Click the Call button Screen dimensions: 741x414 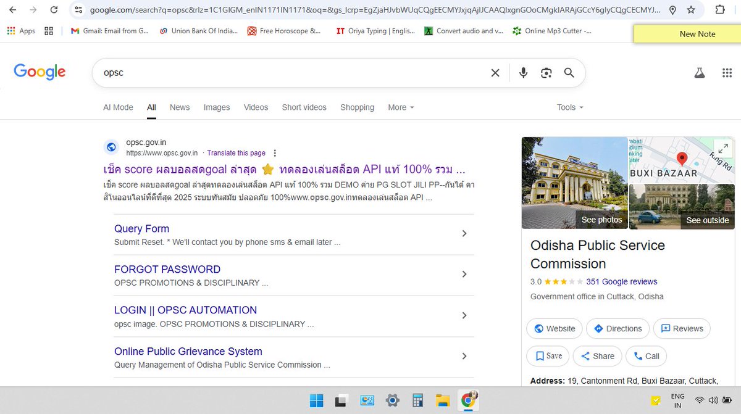click(x=646, y=356)
